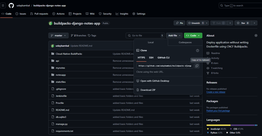Open the Update README.md commit message
This screenshot has height=136, width=262.
[x=81, y=46]
